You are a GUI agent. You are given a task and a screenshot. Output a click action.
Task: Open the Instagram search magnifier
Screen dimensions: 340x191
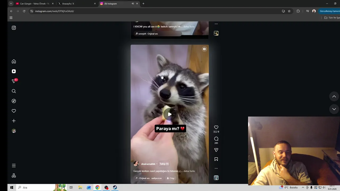point(14,91)
